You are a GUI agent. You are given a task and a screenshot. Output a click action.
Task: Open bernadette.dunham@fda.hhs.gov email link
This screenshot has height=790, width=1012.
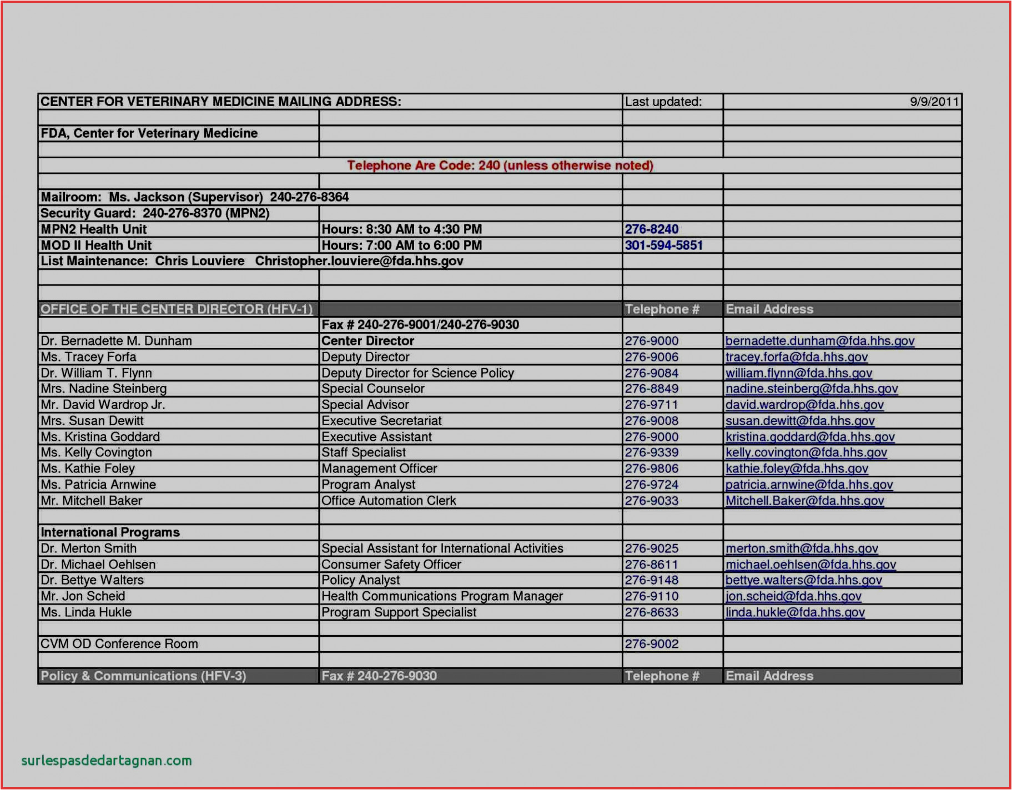[819, 341]
